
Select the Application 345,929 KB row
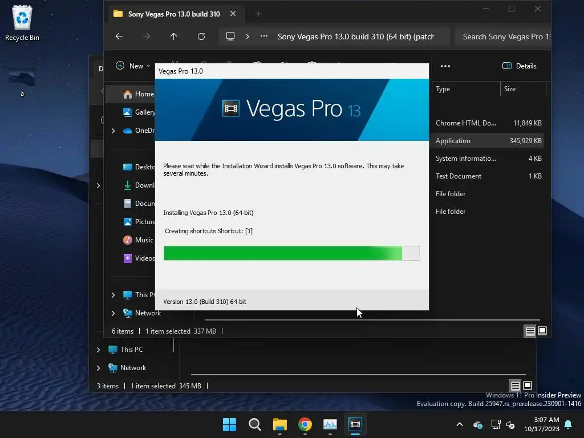tap(488, 141)
